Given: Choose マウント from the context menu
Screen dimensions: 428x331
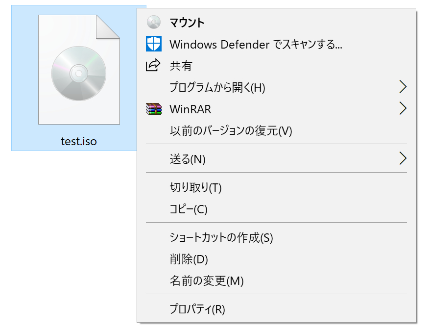Looking at the screenshot, I should (x=186, y=23).
